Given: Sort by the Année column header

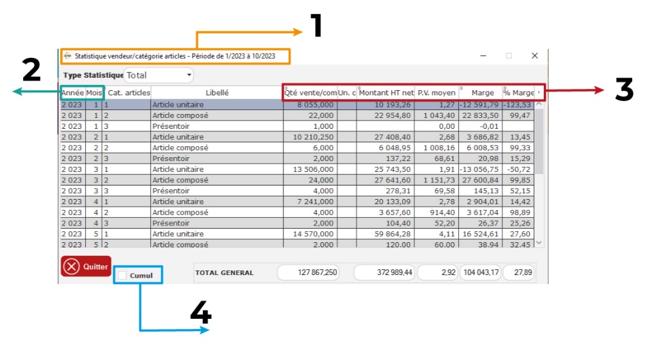Looking at the screenshot, I should (x=73, y=93).
